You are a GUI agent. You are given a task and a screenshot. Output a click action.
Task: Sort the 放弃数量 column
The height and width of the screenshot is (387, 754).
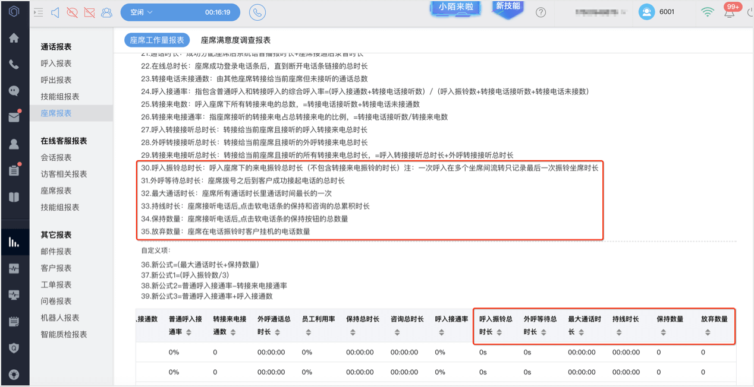[x=708, y=332]
